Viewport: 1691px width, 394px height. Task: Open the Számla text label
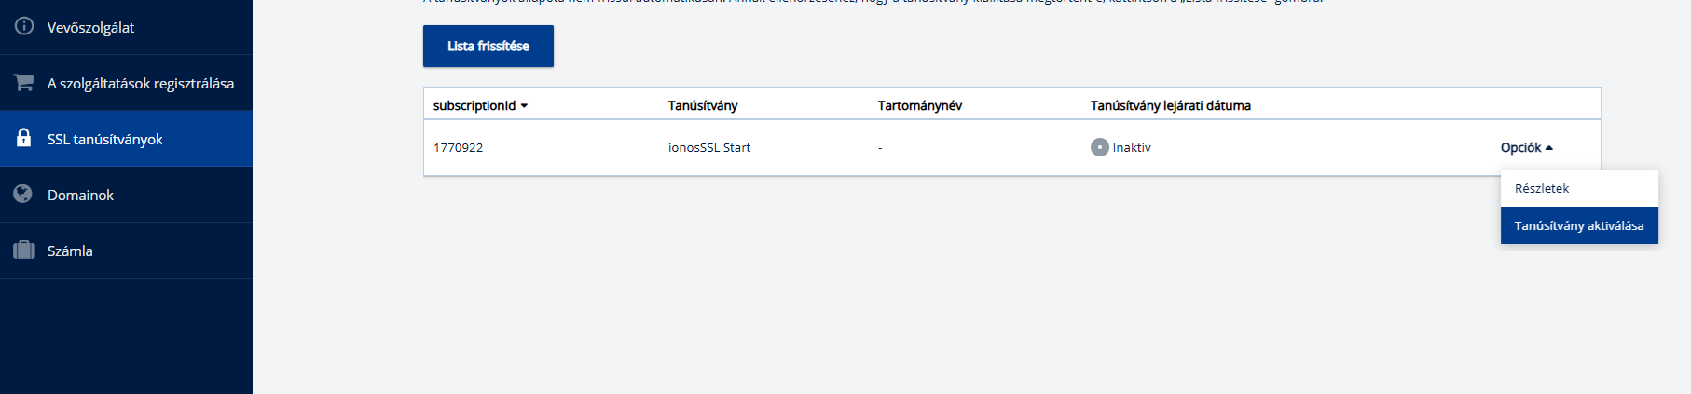(x=70, y=251)
